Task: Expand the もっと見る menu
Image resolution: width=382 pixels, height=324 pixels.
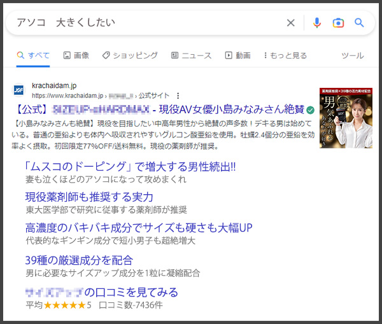Action: coord(285,55)
